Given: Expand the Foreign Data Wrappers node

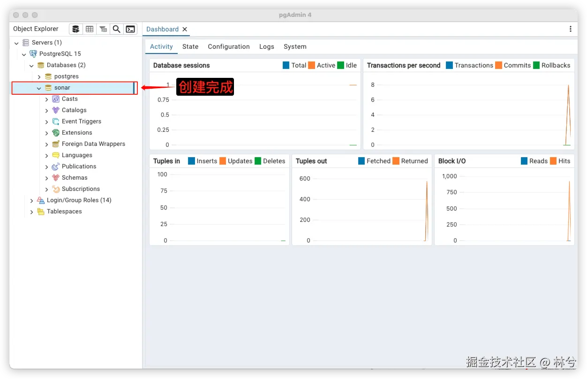Looking at the screenshot, I should pyautogui.click(x=47, y=144).
